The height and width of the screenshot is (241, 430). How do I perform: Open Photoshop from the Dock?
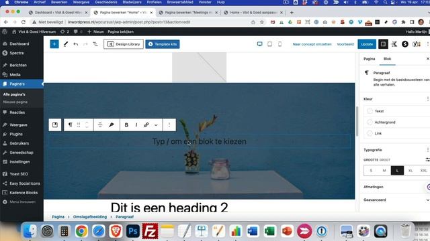pyautogui.click(x=133, y=231)
